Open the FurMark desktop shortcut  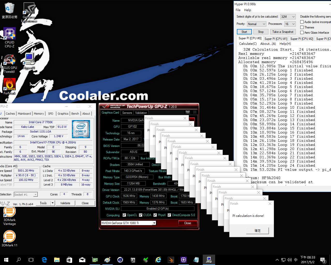pos(10,86)
